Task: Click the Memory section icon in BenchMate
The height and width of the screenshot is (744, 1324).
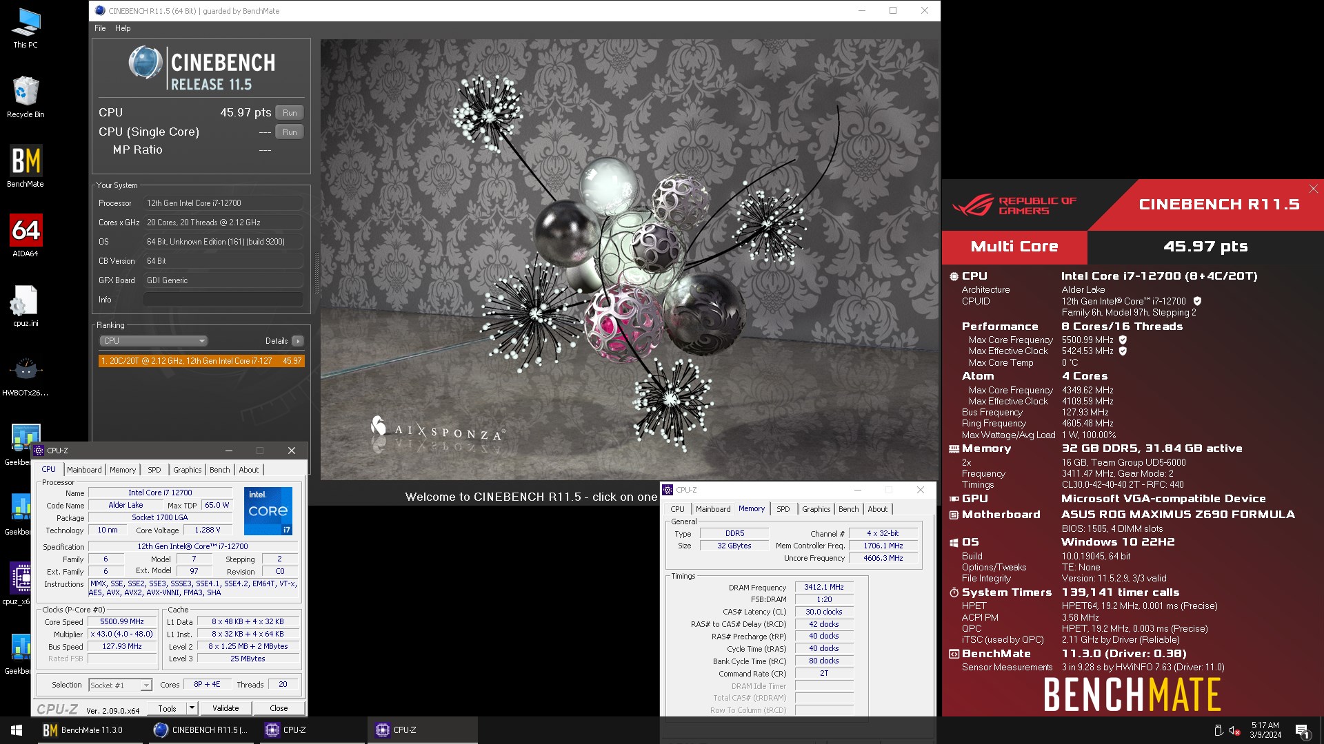Action: point(954,448)
